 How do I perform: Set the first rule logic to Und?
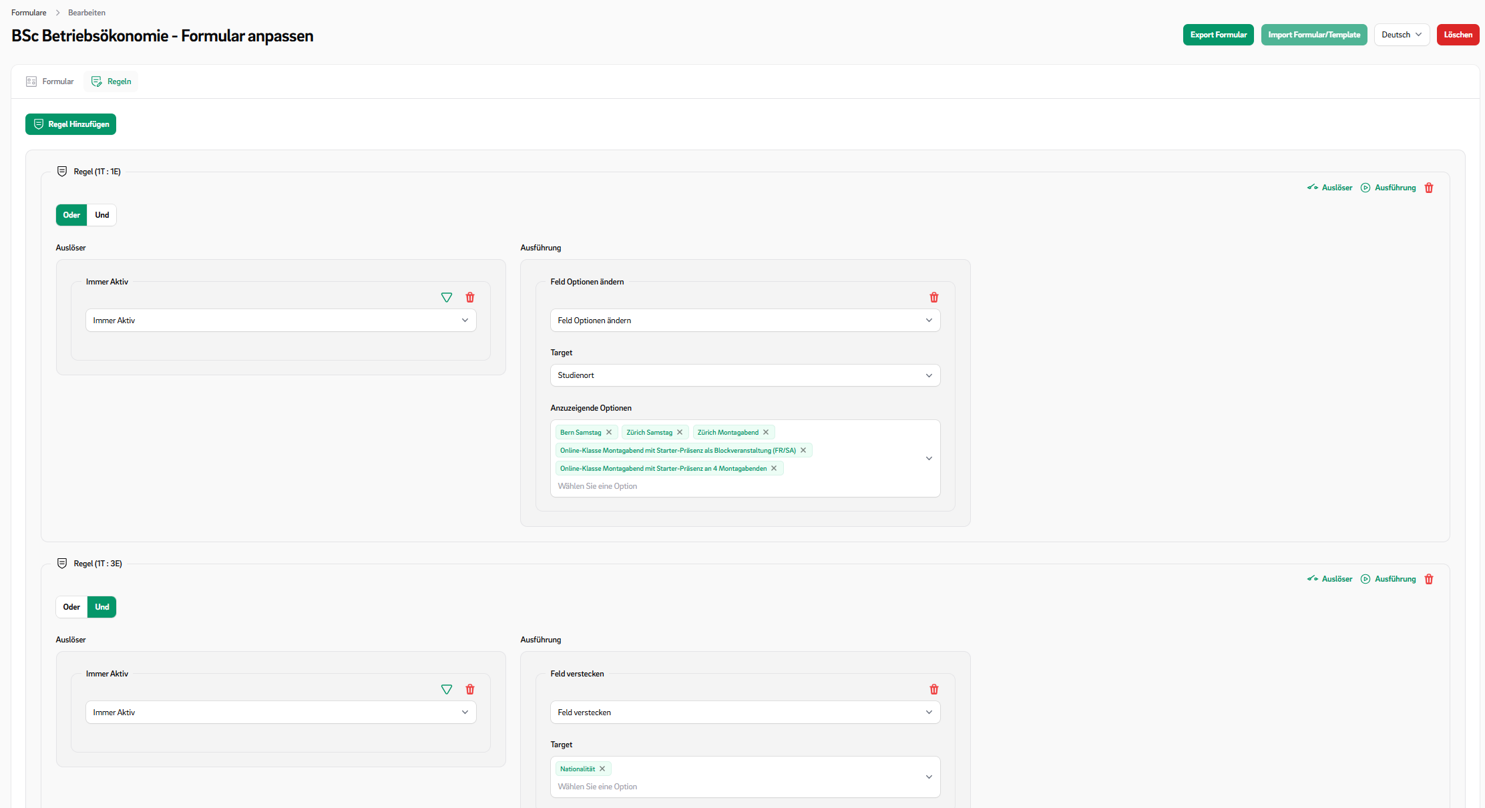[101, 215]
